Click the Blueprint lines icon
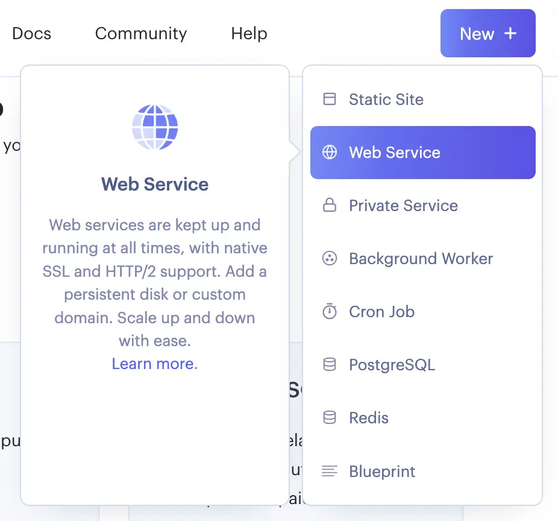 (x=330, y=471)
